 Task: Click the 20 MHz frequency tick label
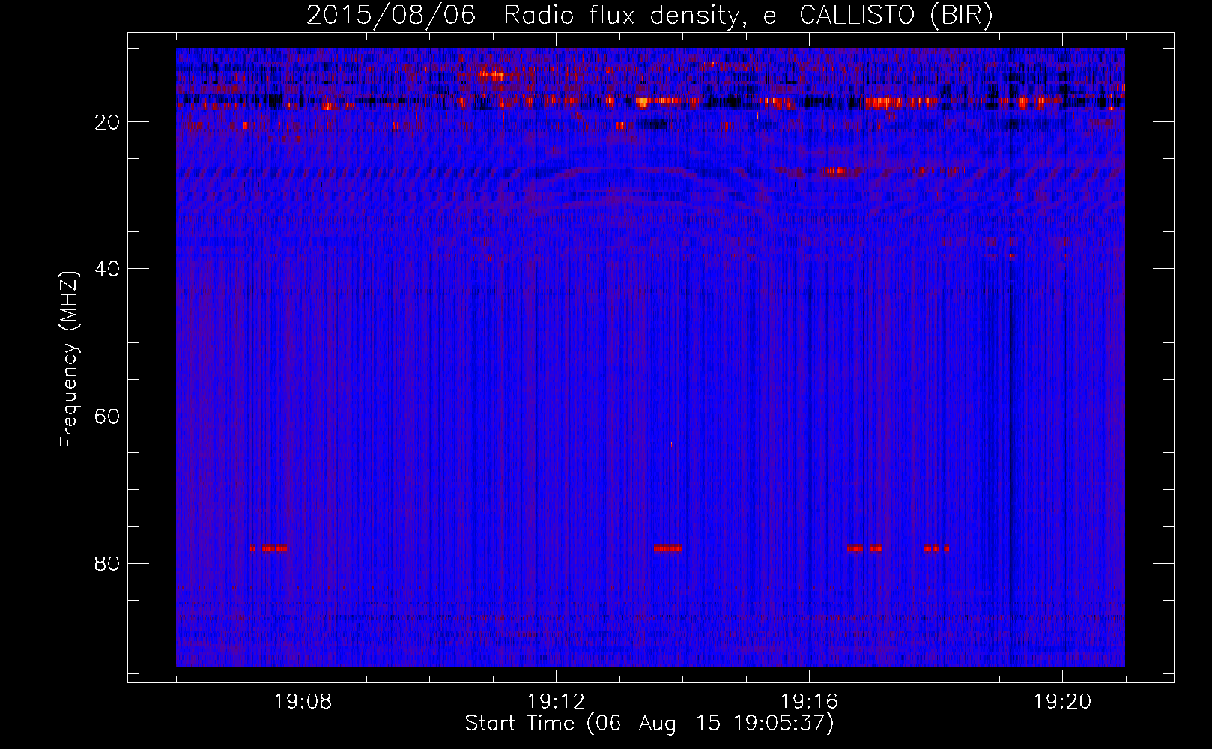tap(107, 123)
